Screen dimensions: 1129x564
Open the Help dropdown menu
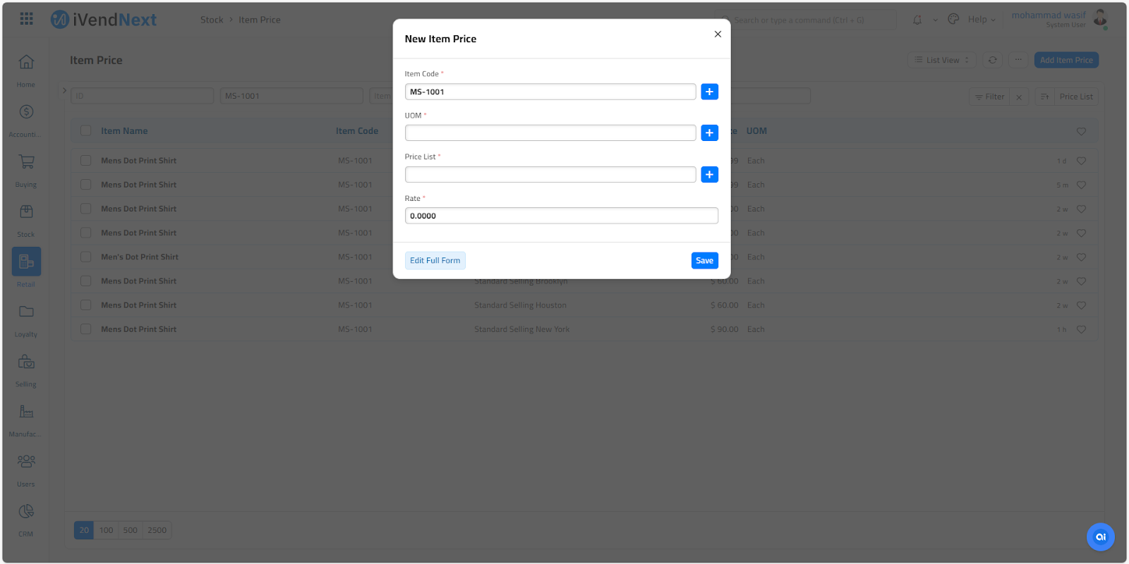click(982, 20)
